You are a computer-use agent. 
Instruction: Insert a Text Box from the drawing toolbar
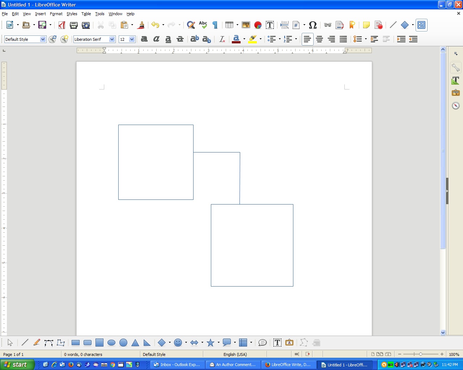tap(277, 343)
